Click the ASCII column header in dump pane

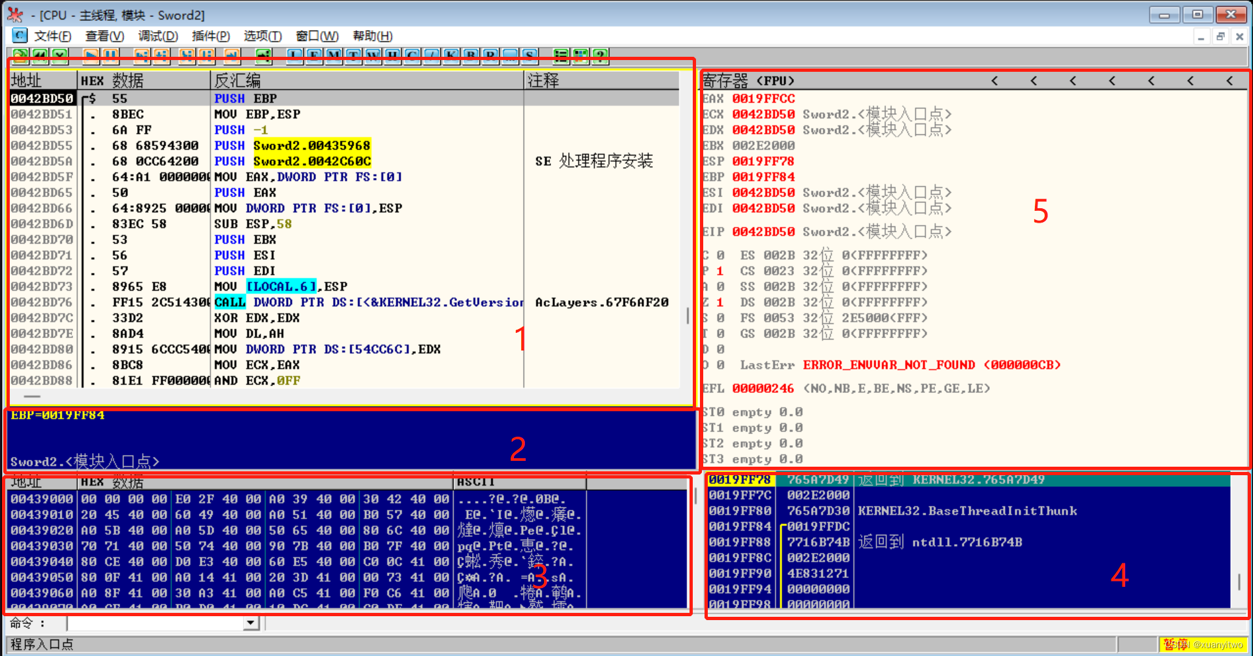(520, 482)
